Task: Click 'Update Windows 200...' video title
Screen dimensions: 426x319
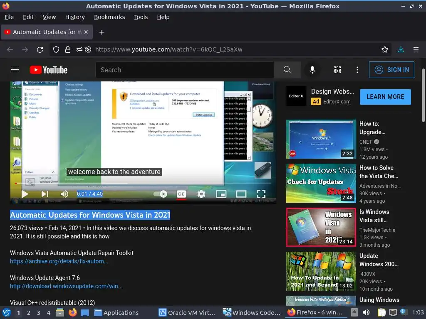Action: [x=379, y=260]
